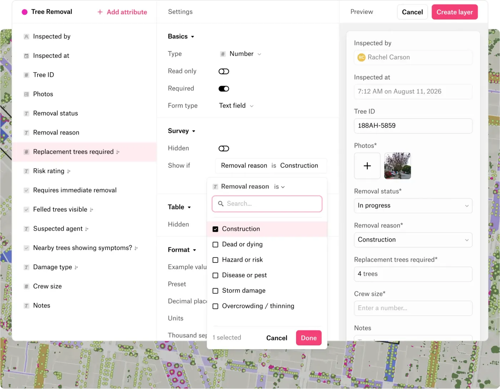Tick the Storm damage checkbox
This screenshot has width=500, height=389.
[x=215, y=291]
